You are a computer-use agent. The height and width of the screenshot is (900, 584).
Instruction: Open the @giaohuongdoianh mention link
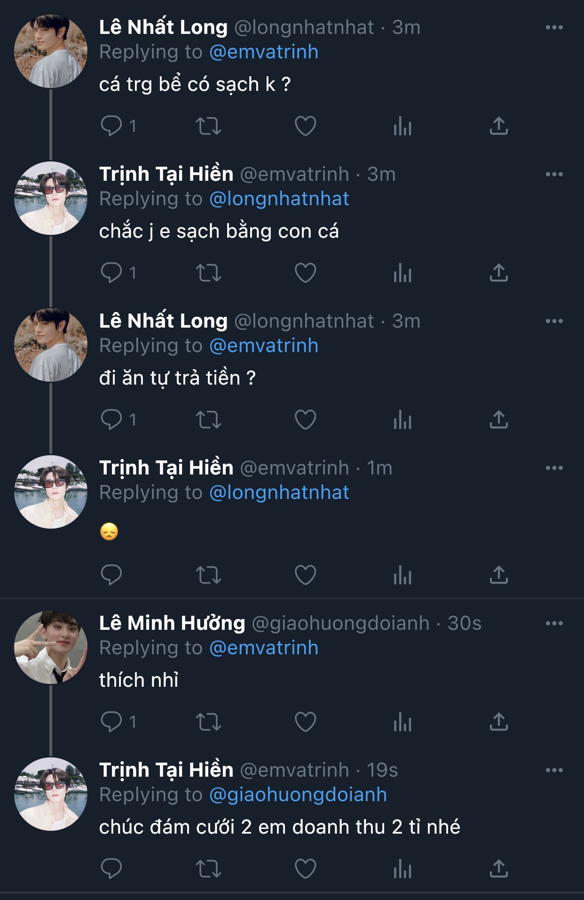click(298, 795)
